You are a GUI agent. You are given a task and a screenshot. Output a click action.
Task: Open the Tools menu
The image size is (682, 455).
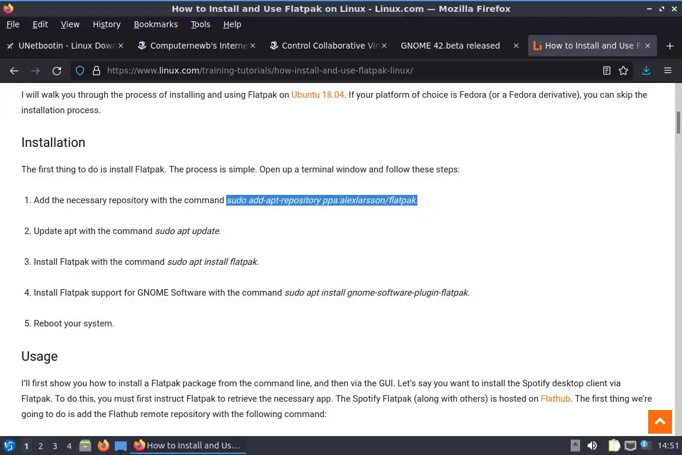[x=201, y=24]
